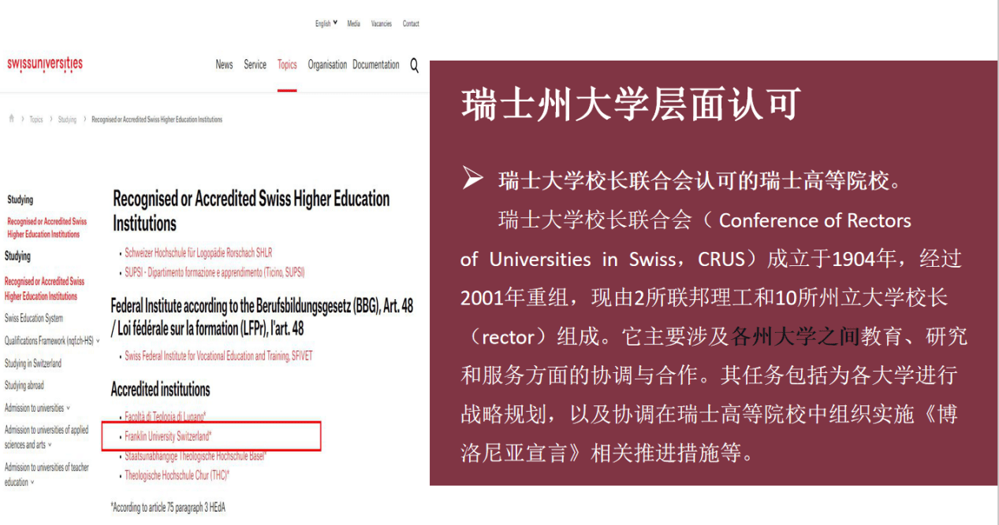999x525 pixels.
Task: Open Schweizer Hochschule für Logopädie Rorschach link
Action: pos(198,253)
